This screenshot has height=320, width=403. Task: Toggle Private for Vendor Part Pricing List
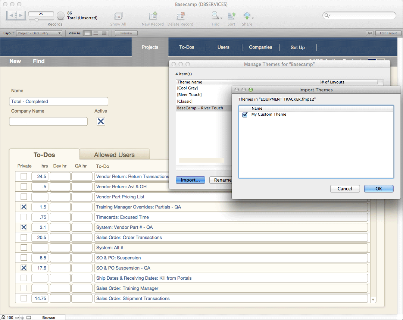click(24, 197)
